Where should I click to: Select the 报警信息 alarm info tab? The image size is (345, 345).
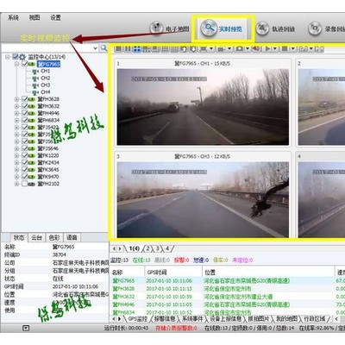165,319
